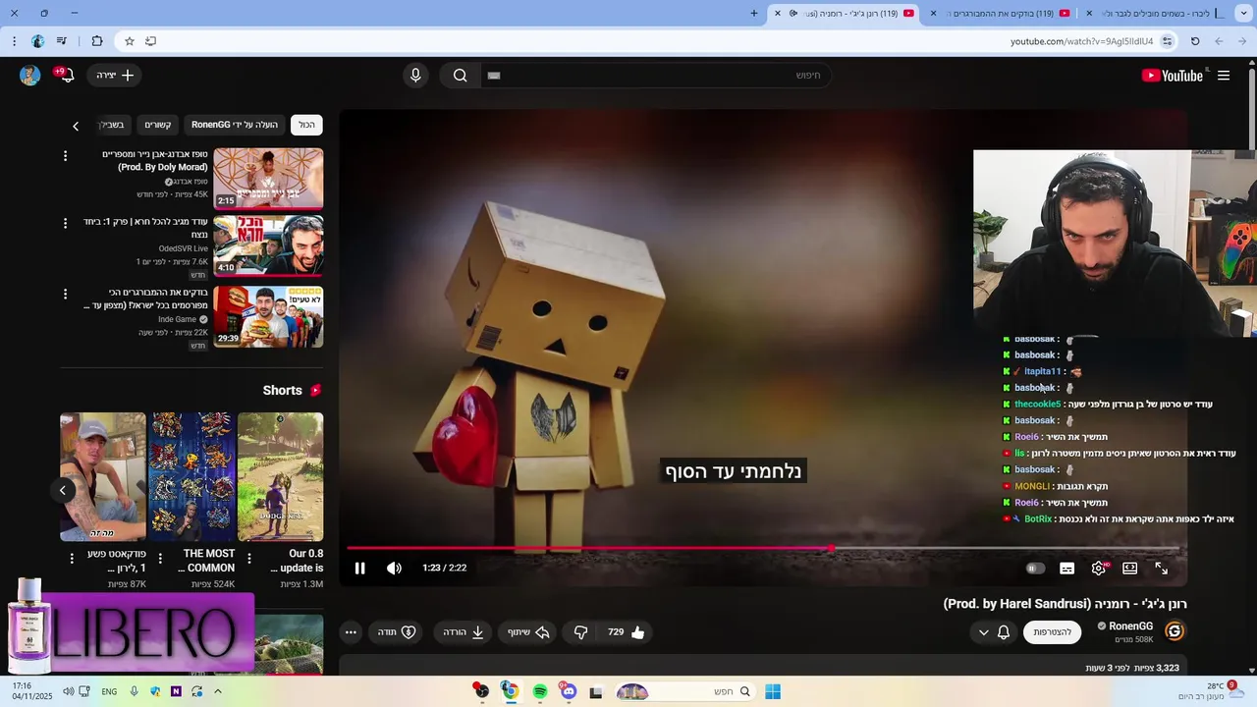Screen dimensions: 1257x707
Task: Pause the video with the pause button
Action: (359, 569)
